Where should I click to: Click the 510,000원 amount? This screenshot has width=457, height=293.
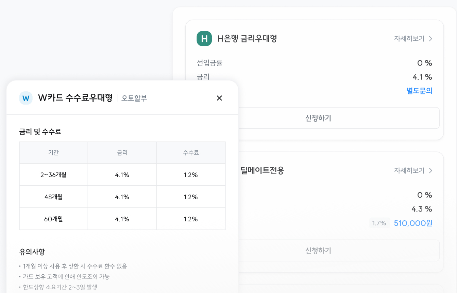pos(413,223)
